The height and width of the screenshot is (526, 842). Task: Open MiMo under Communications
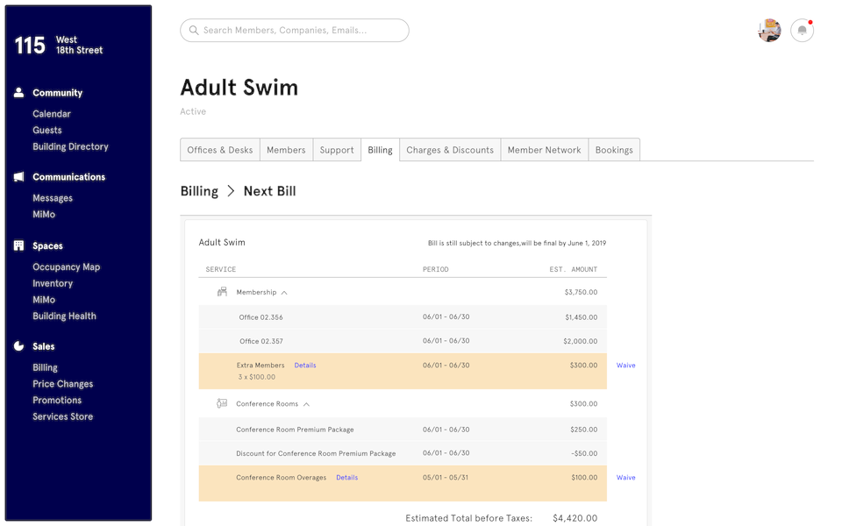(x=44, y=214)
